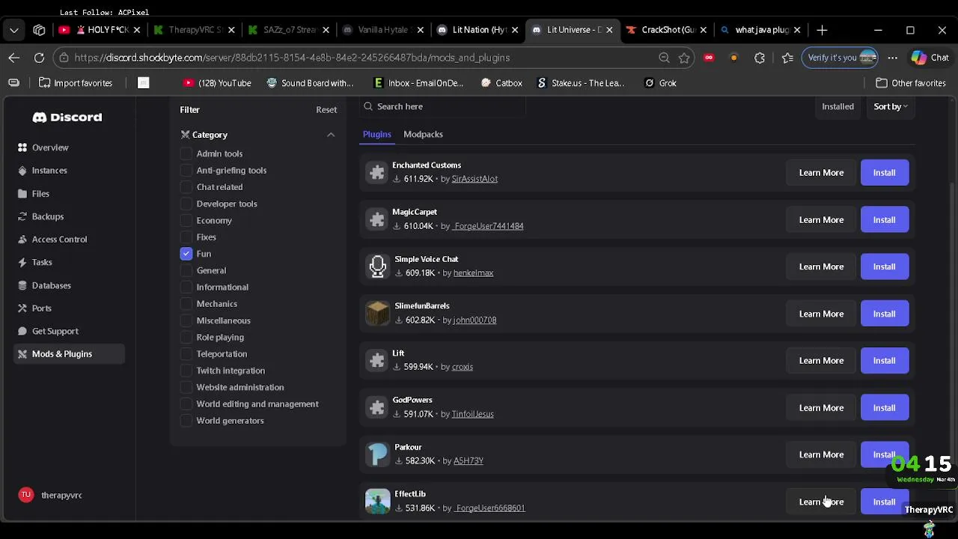Click the Enchanted Customs puzzle icon
Screen dimensions: 958x539
377,172
